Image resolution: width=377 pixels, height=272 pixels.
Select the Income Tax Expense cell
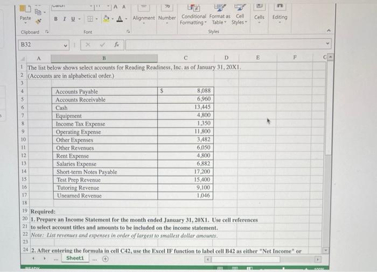coord(105,124)
